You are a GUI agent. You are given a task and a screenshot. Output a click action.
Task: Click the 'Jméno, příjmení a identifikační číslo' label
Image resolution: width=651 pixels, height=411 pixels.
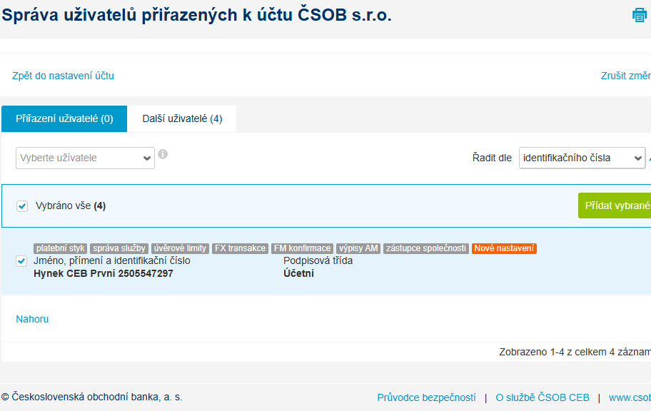point(112,260)
